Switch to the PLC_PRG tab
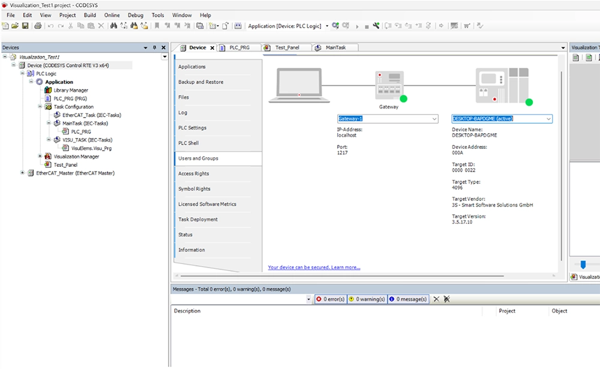Viewport: 600px width, 369px height. pos(239,47)
